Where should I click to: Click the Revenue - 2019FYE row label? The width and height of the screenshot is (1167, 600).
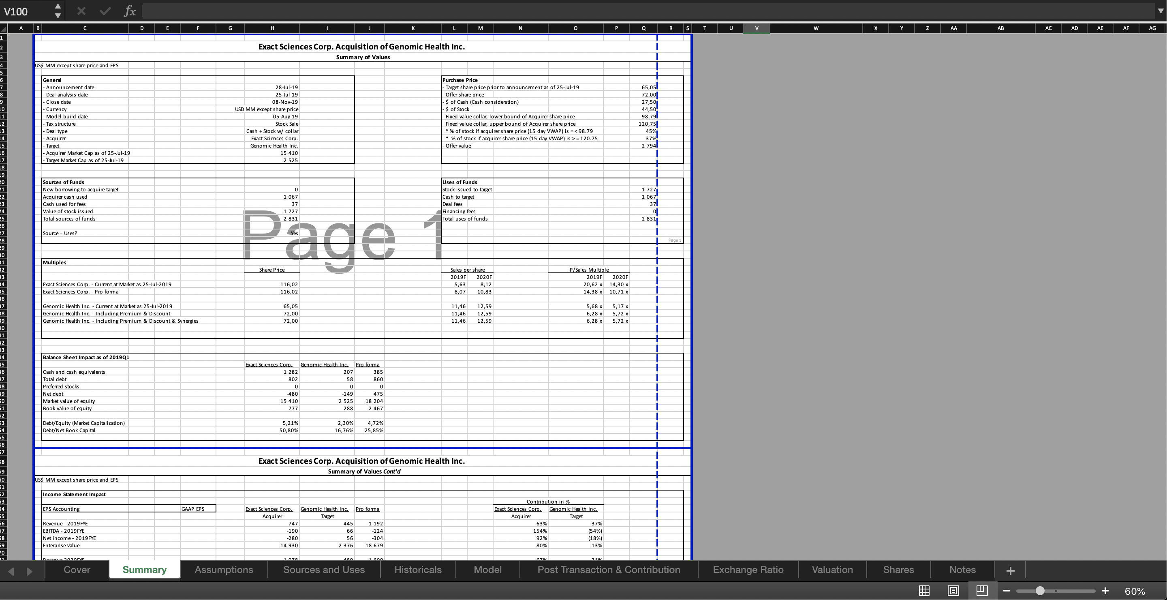65,524
